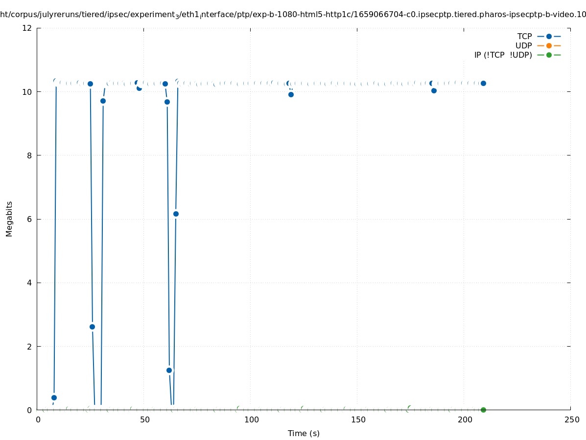Select the UDP legend label

tap(523, 45)
